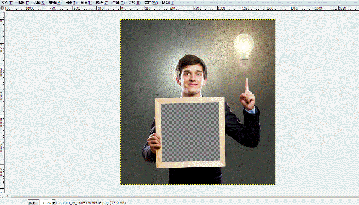
Task: Click the 33.3 % zoom field
Action: [x=46, y=203]
